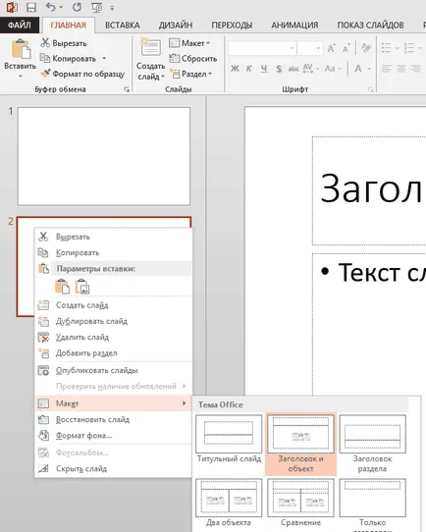426x532 pixels.
Task: Click Удалить слайд in context menu
Action: click(x=82, y=338)
